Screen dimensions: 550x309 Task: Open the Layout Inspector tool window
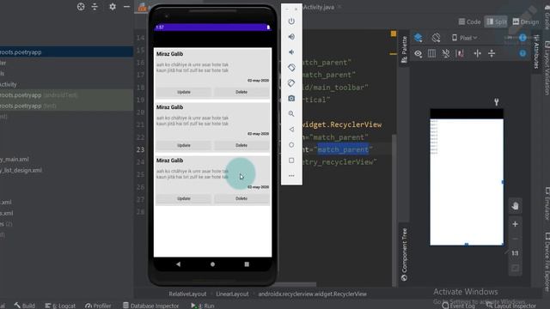[510, 306]
